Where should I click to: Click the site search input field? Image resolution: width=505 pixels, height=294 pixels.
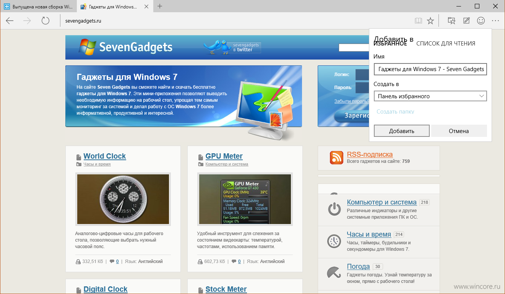[354, 47]
